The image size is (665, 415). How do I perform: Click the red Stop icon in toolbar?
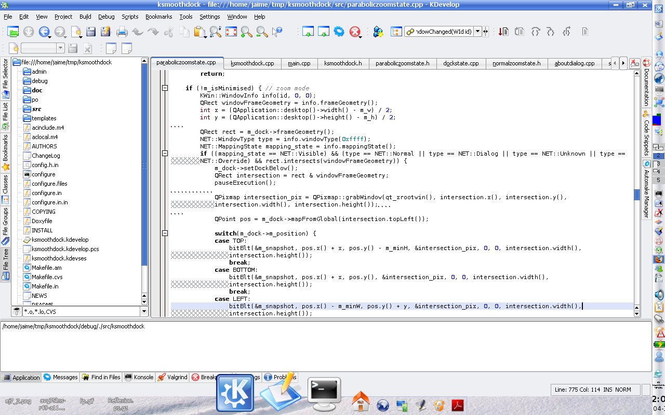coord(355,32)
